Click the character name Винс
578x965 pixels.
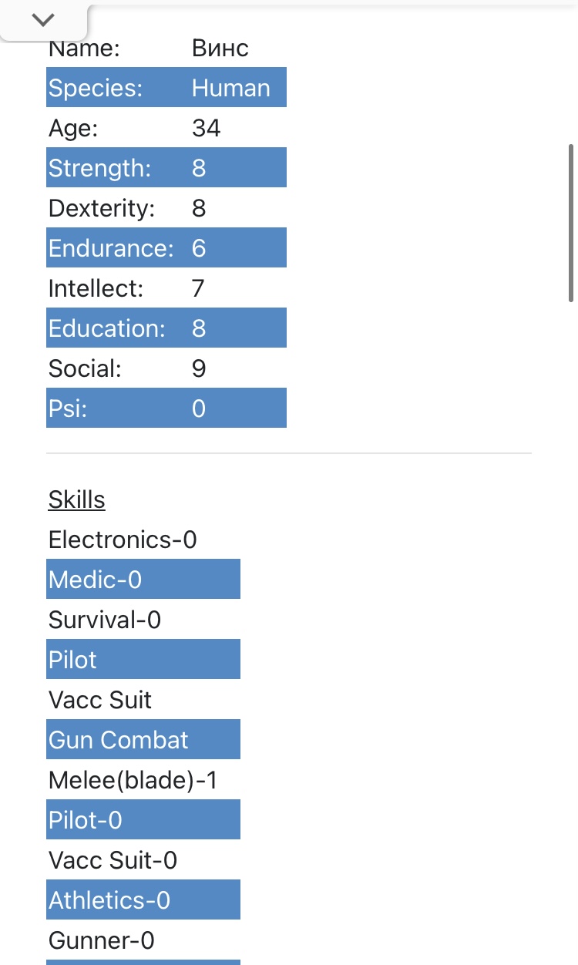pos(220,49)
